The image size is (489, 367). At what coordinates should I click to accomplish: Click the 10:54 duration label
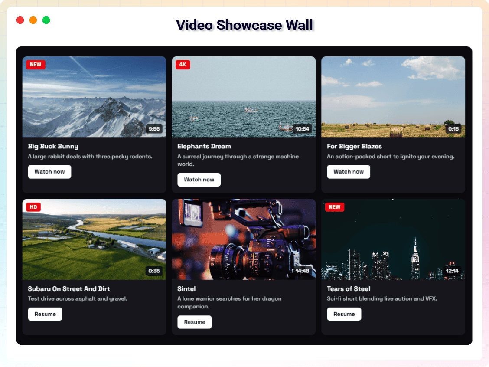tap(302, 129)
